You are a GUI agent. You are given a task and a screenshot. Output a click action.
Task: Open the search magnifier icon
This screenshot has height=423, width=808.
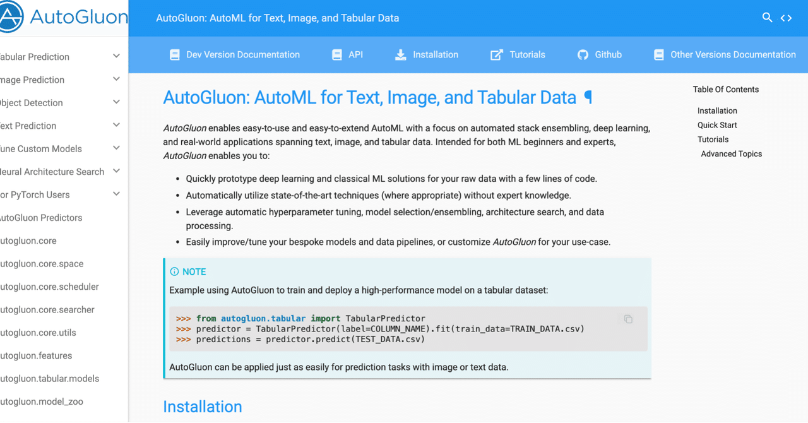[767, 18]
